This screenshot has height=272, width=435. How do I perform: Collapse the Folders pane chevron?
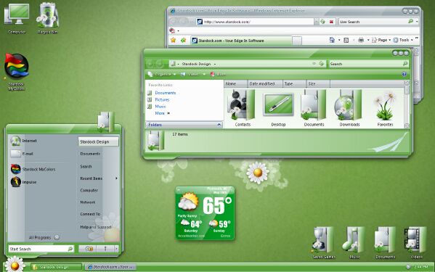tap(219, 125)
